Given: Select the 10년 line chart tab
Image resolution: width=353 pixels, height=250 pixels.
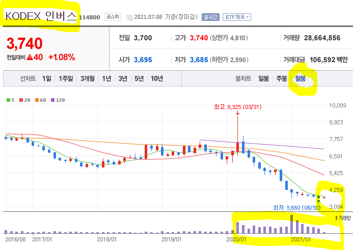Looking at the screenshot, I should click(x=157, y=78).
